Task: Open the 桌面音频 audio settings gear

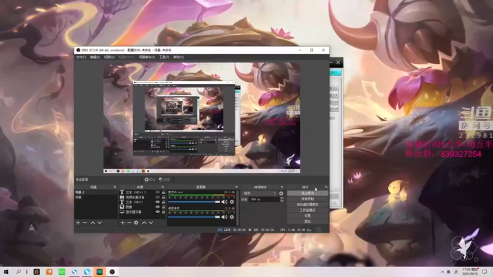Action: (x=232, y=217)
